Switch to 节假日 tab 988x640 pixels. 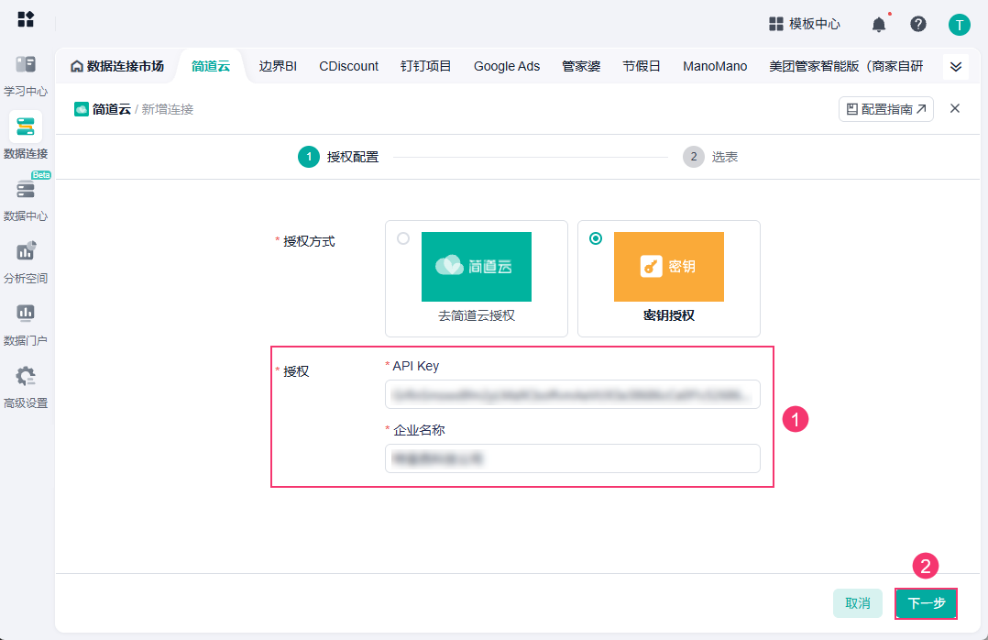coord(642,66)
